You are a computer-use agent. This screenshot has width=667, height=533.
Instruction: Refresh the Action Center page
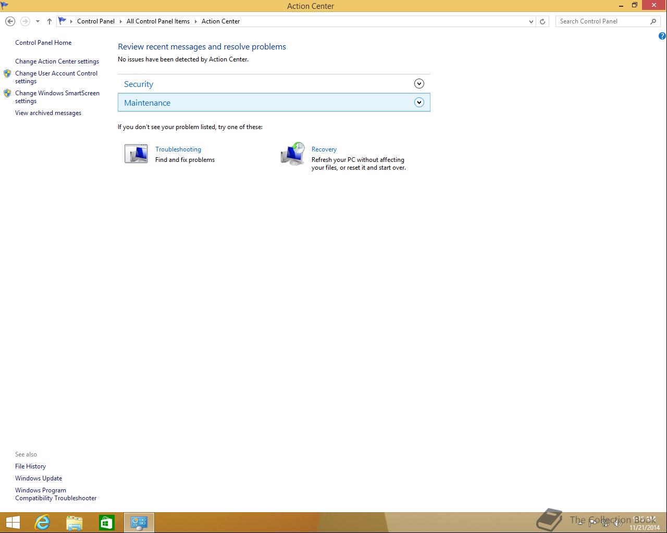coord(542,21)
